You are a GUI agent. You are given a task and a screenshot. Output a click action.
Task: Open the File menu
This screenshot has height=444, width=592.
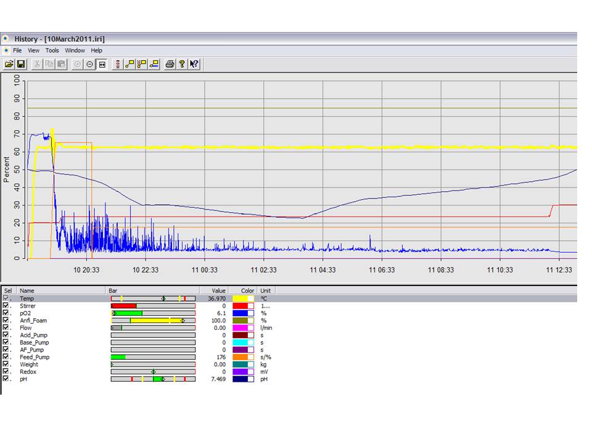[x=17, y=51]
